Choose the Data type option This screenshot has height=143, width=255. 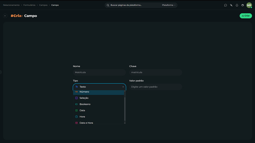pyautogui.click(x=99, y=110)
